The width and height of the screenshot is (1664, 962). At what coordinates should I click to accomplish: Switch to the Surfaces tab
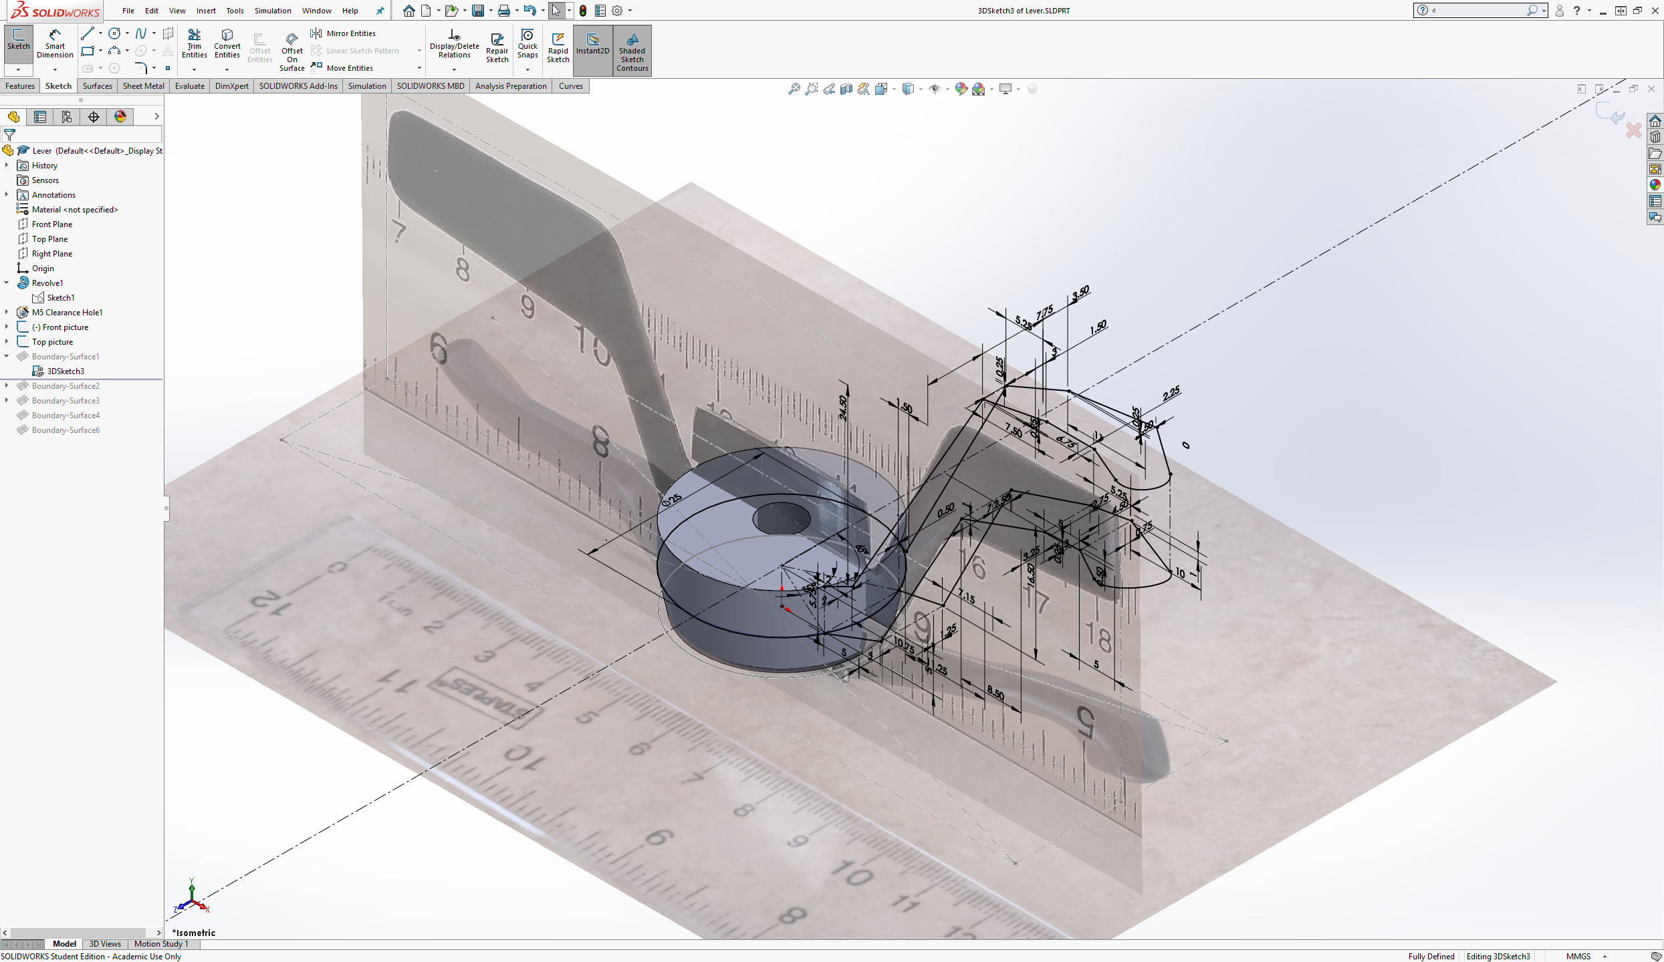tap(97, 86)
